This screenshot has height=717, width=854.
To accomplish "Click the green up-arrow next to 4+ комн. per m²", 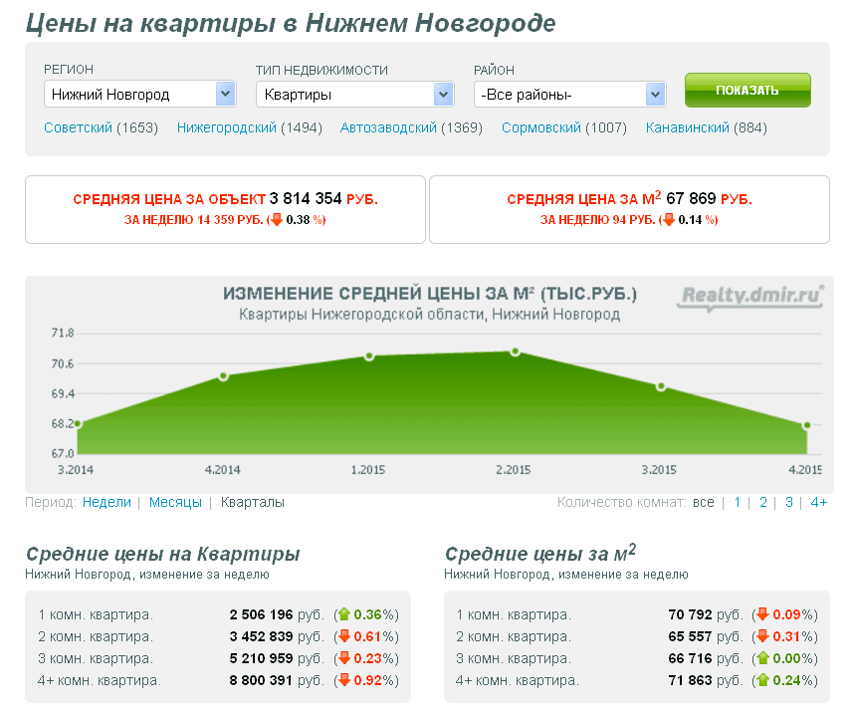I will click(x=762, y=680).
